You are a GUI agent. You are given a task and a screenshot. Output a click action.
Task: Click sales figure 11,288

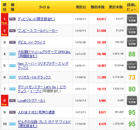(x=102, y=77)
